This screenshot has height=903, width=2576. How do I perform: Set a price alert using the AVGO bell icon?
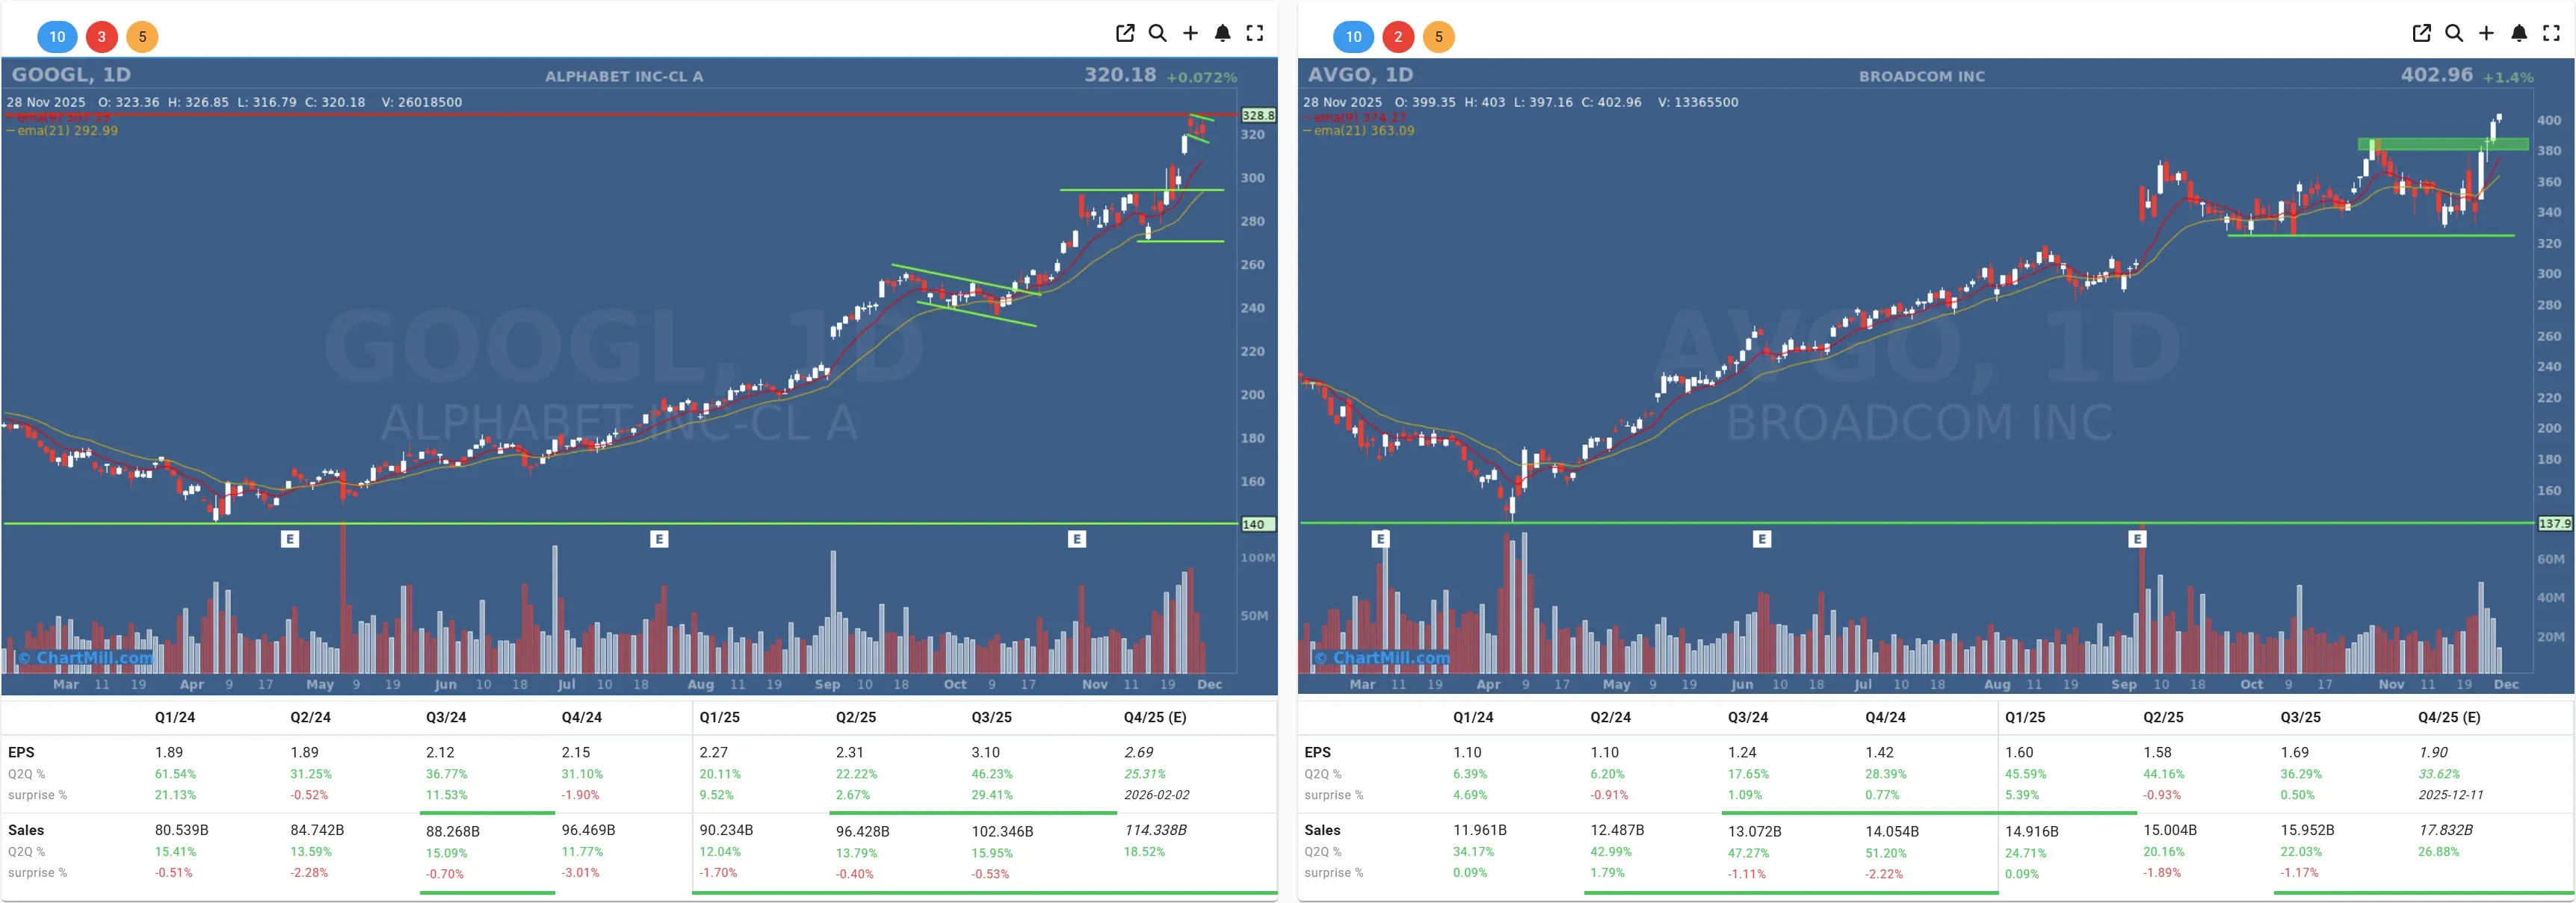pos(2518,33)
